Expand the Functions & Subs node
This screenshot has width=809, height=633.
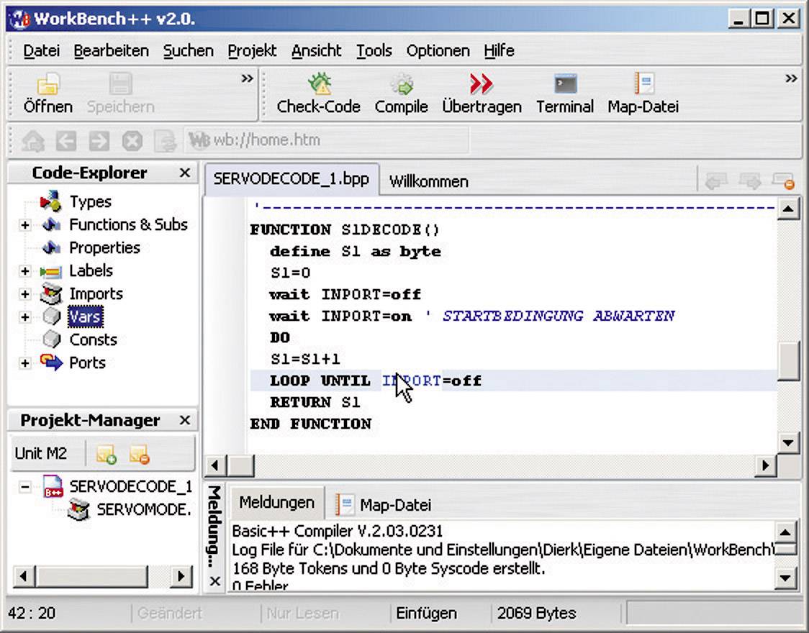click(24, 224)
